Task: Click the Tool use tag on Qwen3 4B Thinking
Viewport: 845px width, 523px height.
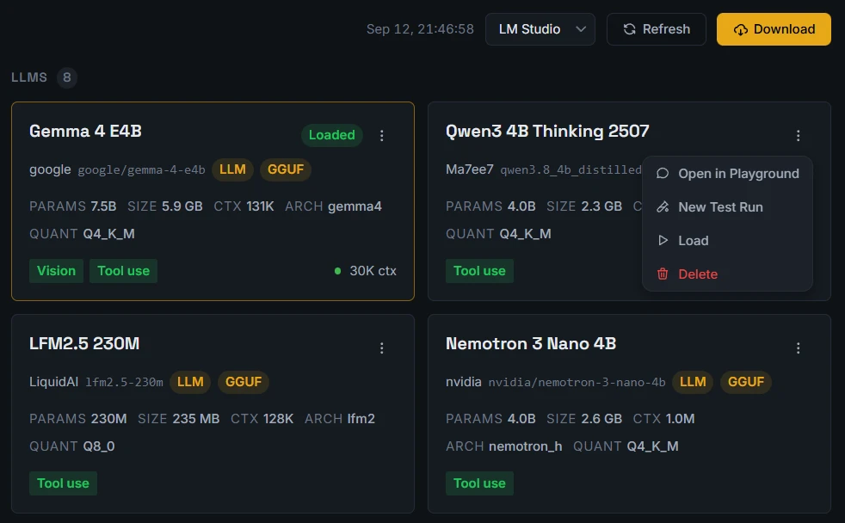Action: 479,270
